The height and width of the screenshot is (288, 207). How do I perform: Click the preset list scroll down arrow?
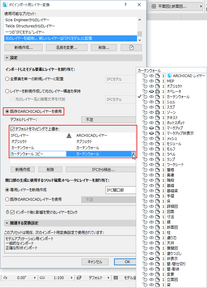coord(140,40)
